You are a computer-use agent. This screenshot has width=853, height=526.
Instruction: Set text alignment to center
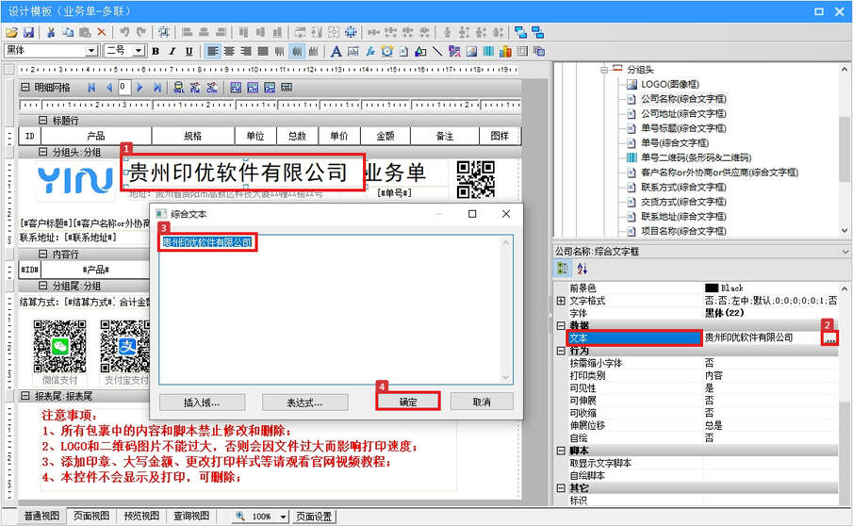click(x=229, y=51)
